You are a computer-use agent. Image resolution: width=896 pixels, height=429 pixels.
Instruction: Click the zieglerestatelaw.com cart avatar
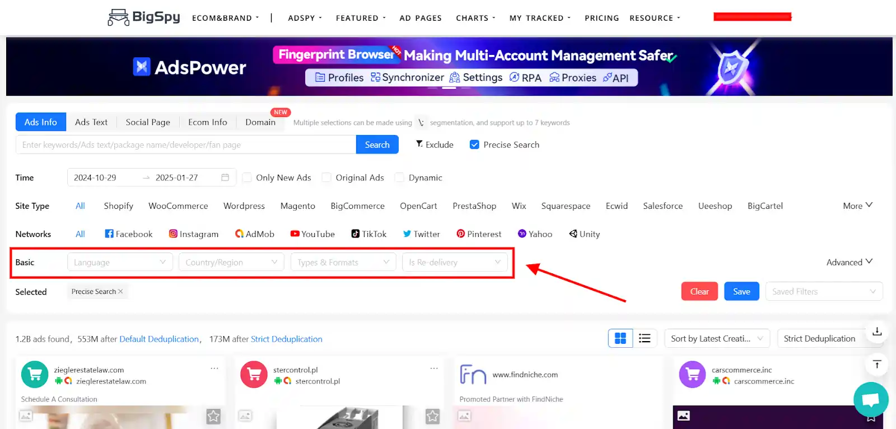[35, 375]
